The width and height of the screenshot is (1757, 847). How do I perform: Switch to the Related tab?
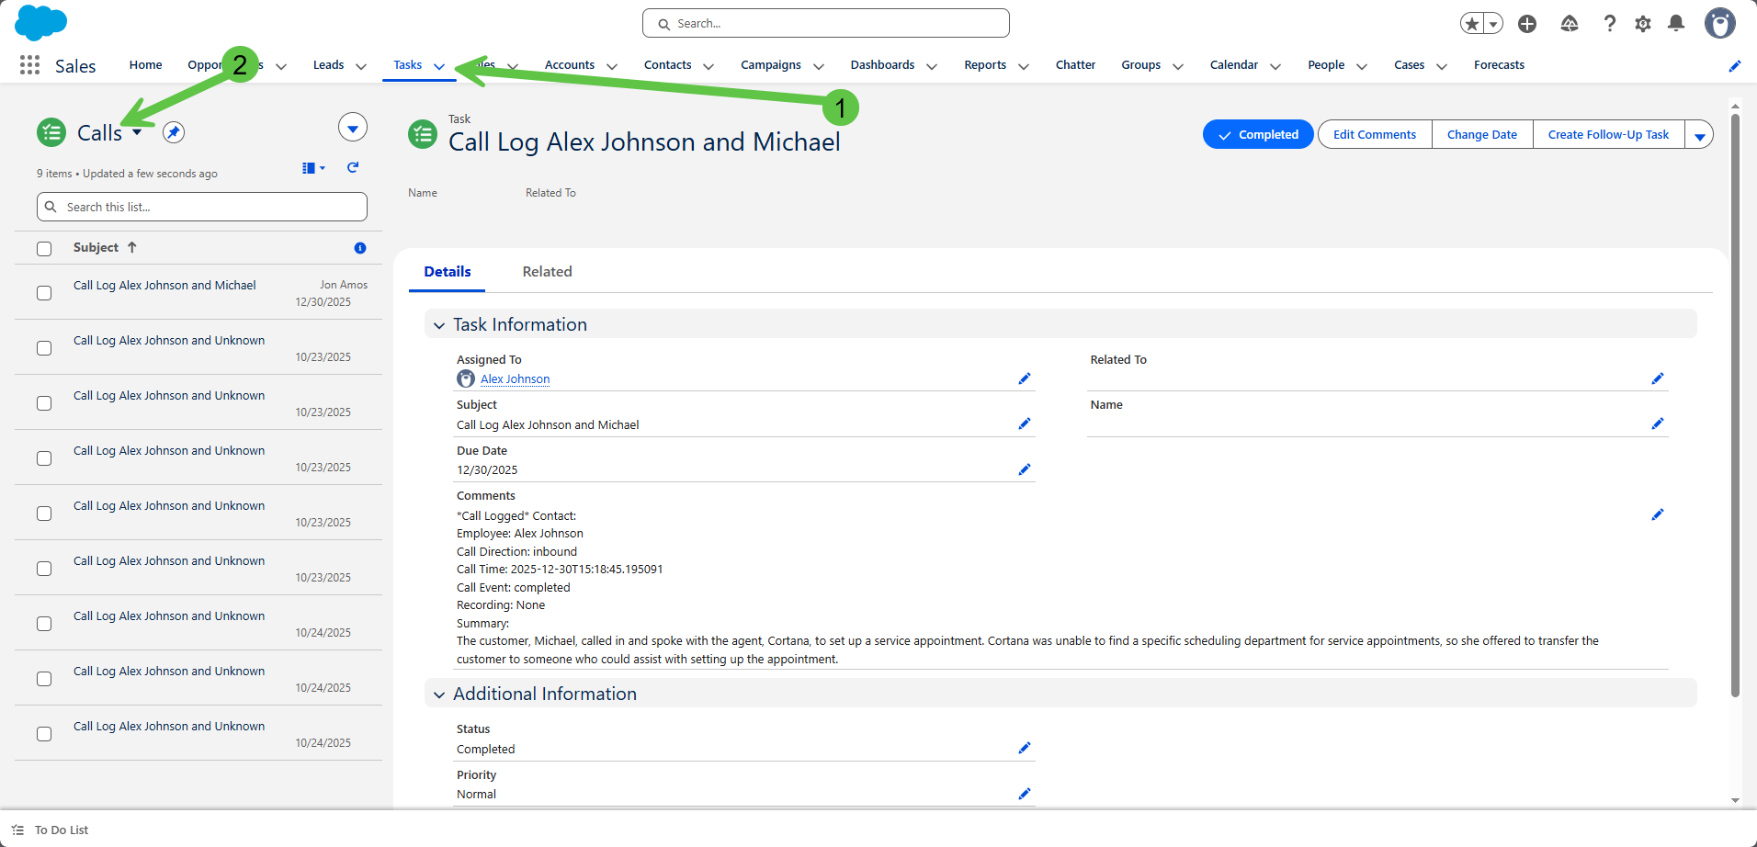tap(547, 272)
